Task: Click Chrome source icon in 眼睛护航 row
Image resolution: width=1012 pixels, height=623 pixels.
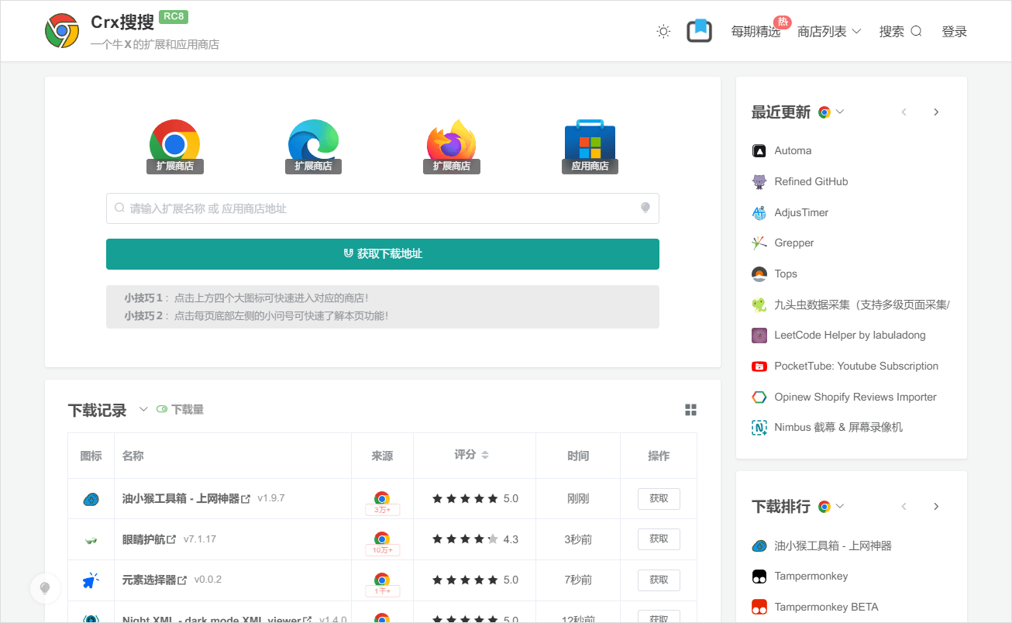Action: pos(382,539)
